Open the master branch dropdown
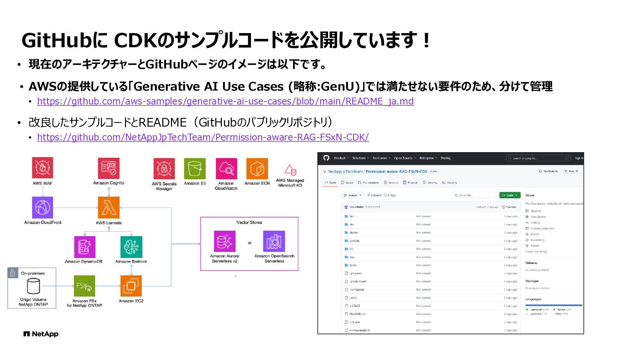Viewport: 617px width, 347px height. pos(353,195)
